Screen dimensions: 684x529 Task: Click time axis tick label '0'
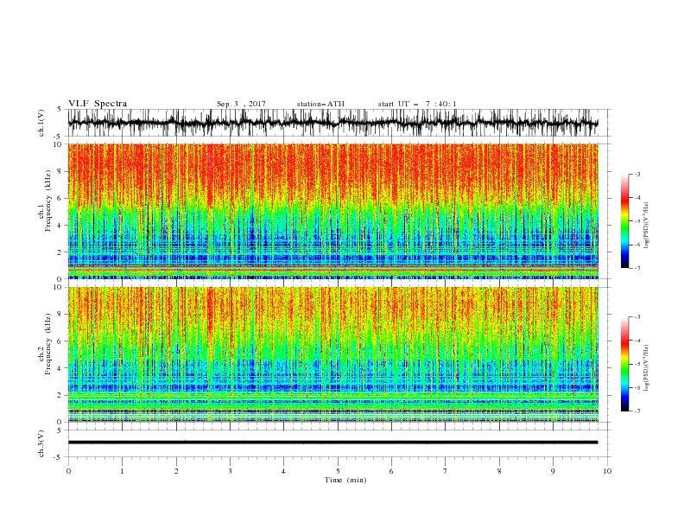[68, 471]
